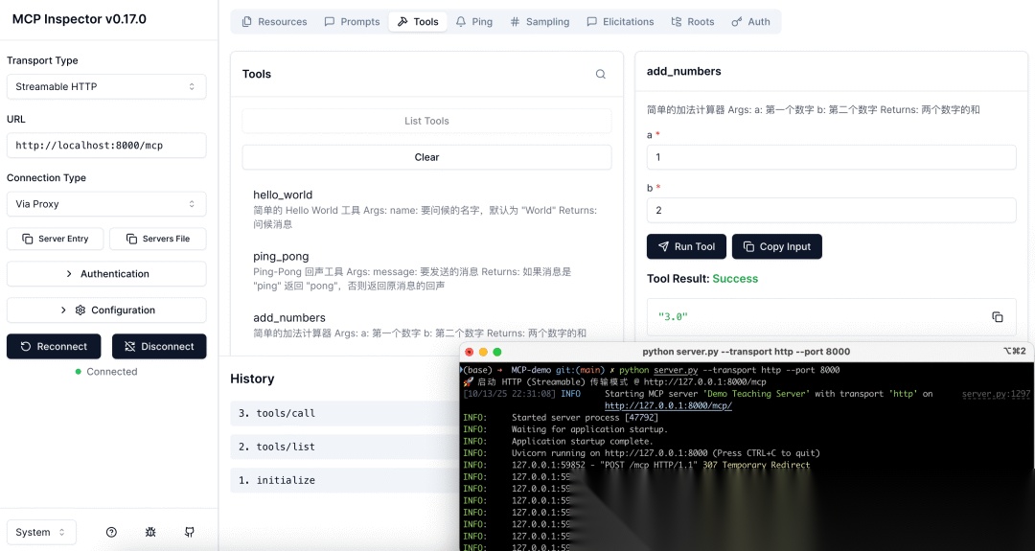Click the search icon in Tools panel
Image resolution: width=1035 pixels, height=551 pixels.
601,74
